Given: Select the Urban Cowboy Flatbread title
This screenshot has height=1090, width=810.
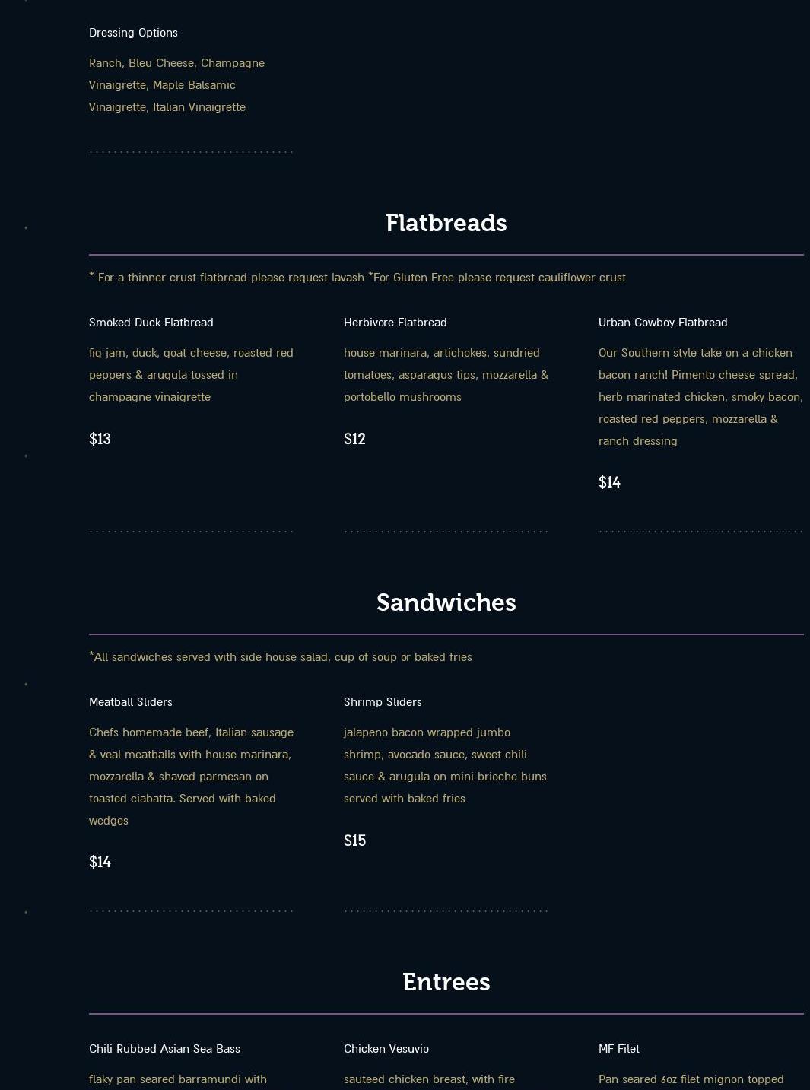Looking at the screenshot, I should click(x=662, y=323).
